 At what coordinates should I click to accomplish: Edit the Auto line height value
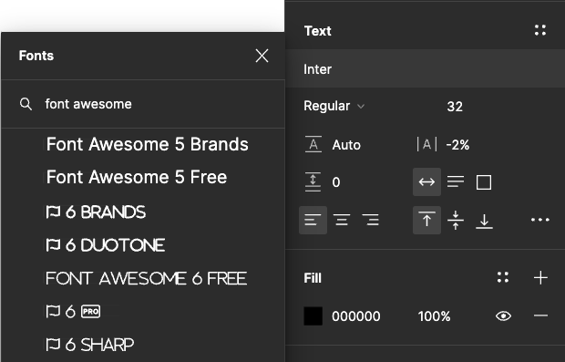pos(346,145)
